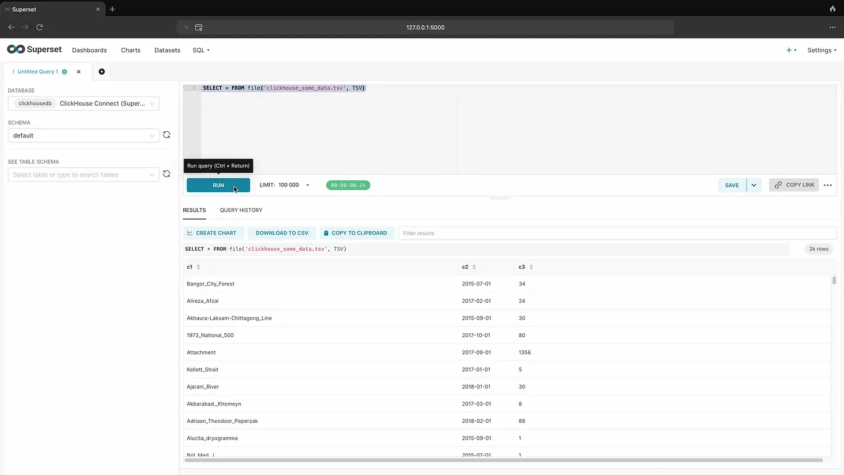Toggle sorting on the c3 column
This screenshot has height=475, width=844.
pos(530,267)
